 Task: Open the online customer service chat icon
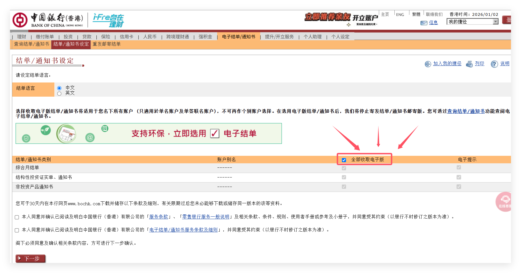coord(504,201)
